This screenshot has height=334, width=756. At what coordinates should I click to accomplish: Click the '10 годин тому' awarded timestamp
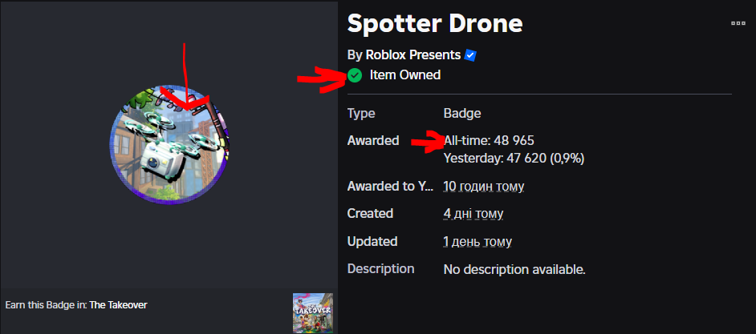(484, 187)
